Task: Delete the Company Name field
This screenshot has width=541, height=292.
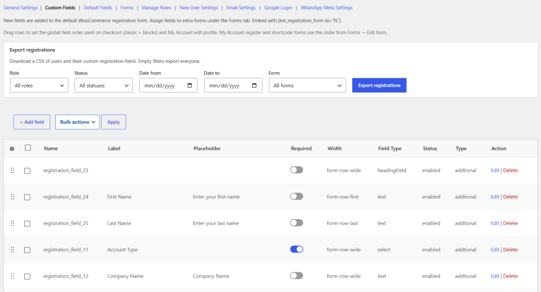Action: click(510, 276)
